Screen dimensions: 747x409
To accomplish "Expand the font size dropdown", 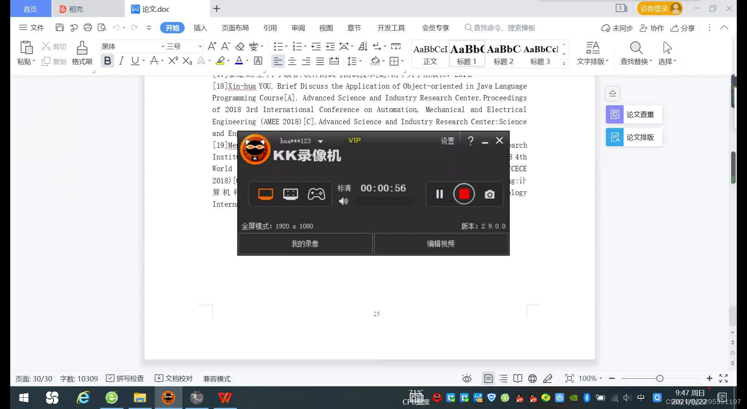I will (199, 46).
